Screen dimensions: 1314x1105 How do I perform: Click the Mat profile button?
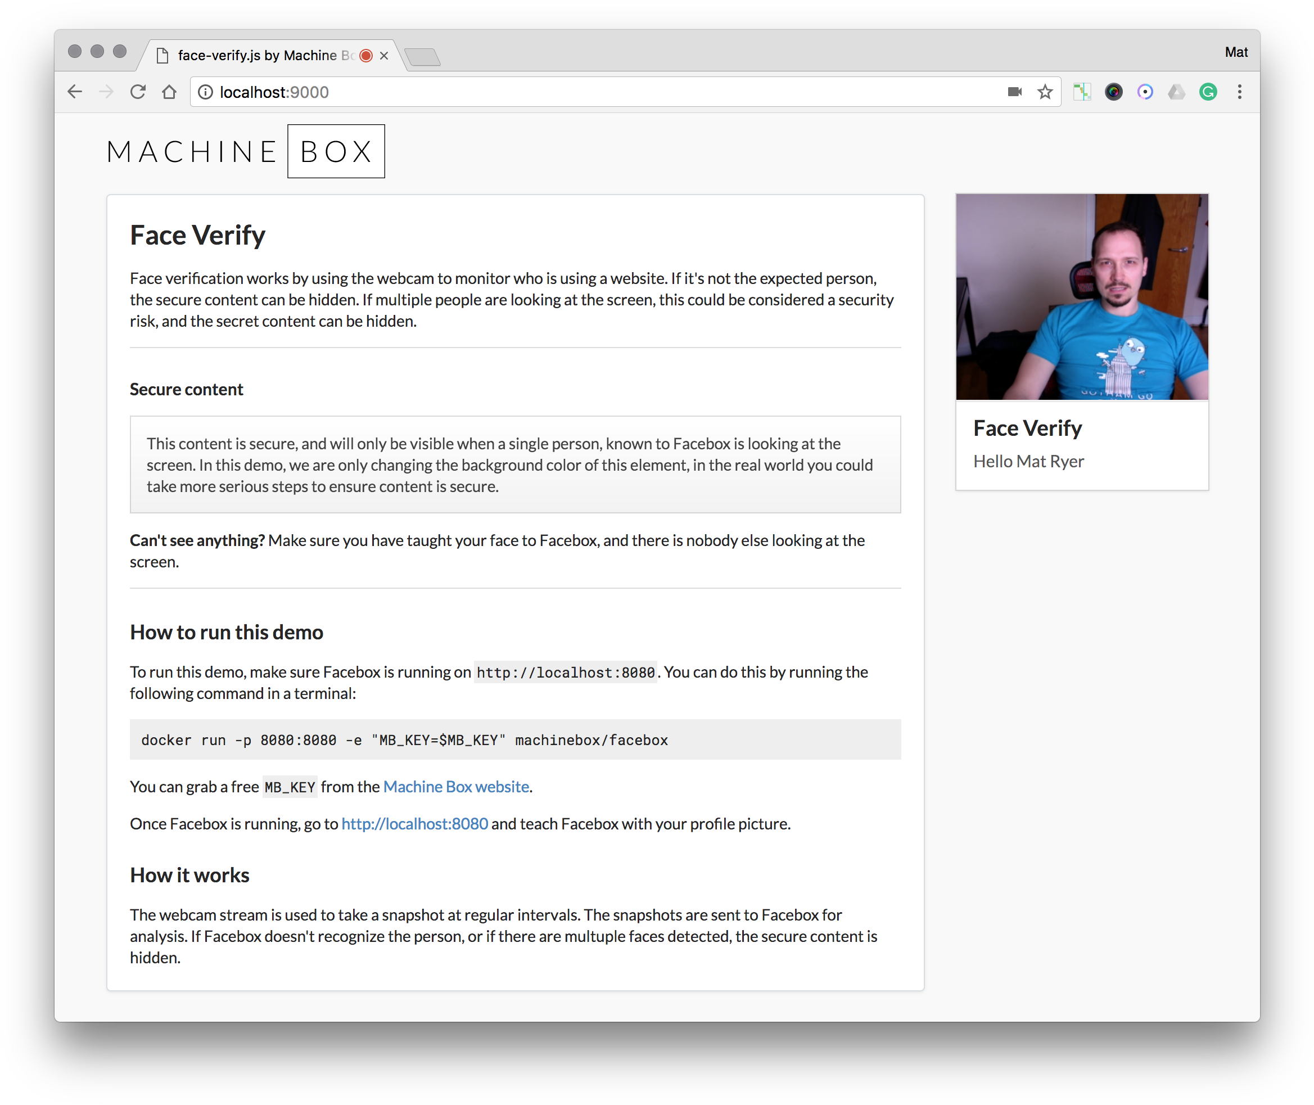click(x=1236, y=52)
